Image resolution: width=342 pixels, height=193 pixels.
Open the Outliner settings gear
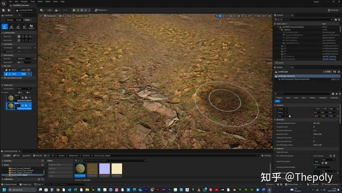(339, 19)
